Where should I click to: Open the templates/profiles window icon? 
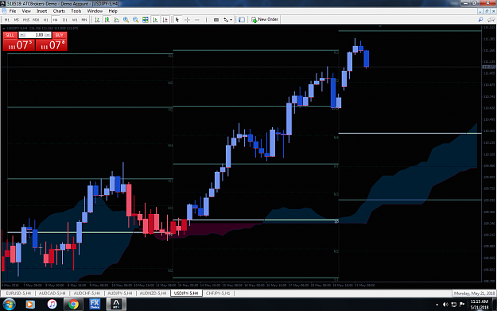pyautogui.click(x=242, y=20)
